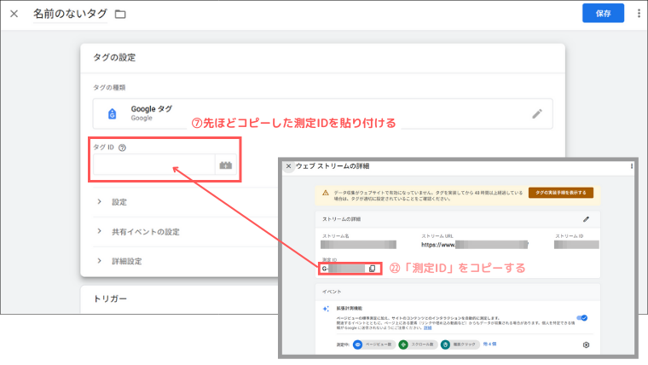Viewport: 648px width, 365px height.
Task: Click the blue 保存 button
Action: (603, 14)
